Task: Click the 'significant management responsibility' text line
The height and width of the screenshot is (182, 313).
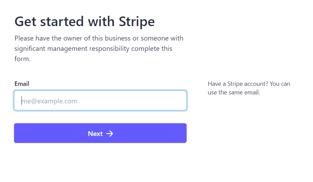Action: point(93,48)
